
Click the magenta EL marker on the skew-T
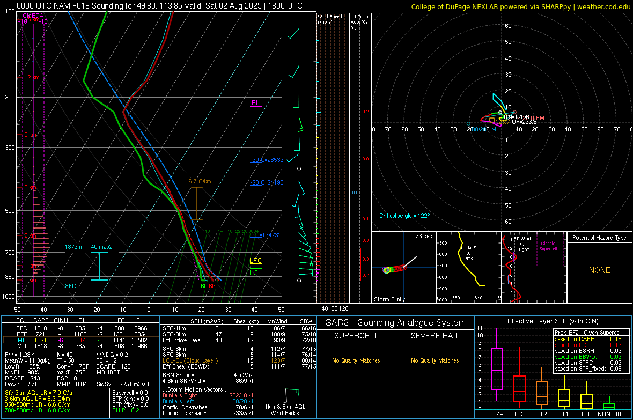(255, 104)
